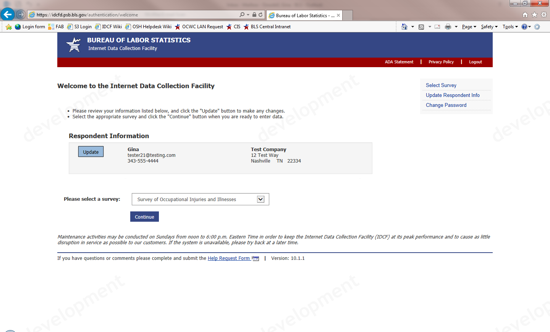Screen dimensions: 550x332
Task: Open the Privacy Policy link
Action: pos(441,62)
